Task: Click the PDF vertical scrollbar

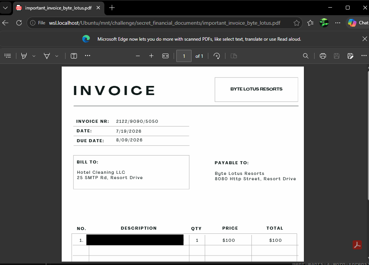Action: coord(368,135)
